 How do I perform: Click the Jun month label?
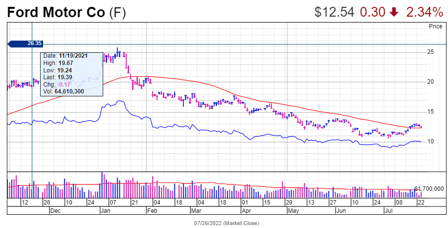(341, 211)
